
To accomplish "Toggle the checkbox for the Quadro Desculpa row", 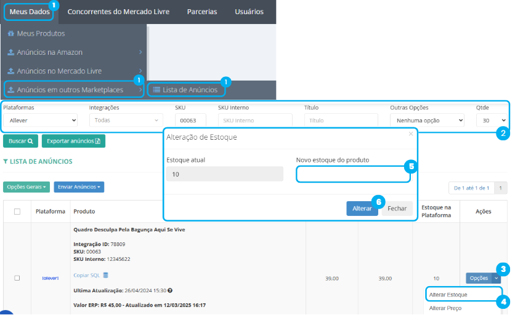I will [x=17, y=278].
